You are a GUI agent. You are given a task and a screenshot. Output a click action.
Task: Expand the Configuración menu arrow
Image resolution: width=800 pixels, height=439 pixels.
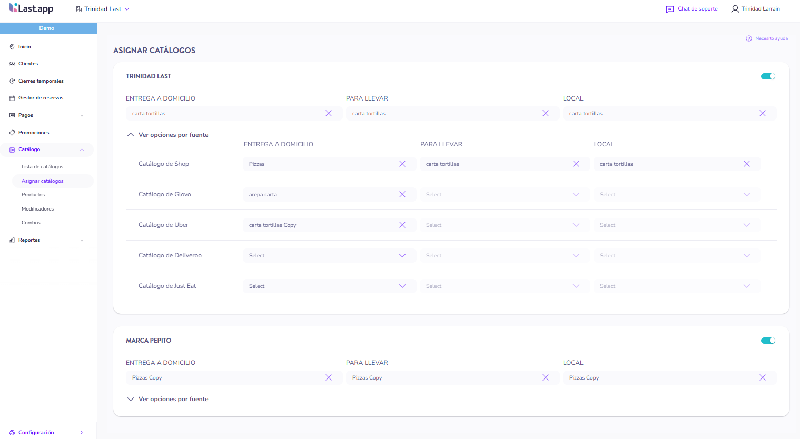click(82, 433)
